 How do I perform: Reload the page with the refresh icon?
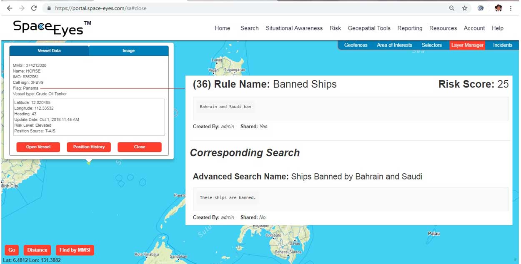(x=34, y=8)
